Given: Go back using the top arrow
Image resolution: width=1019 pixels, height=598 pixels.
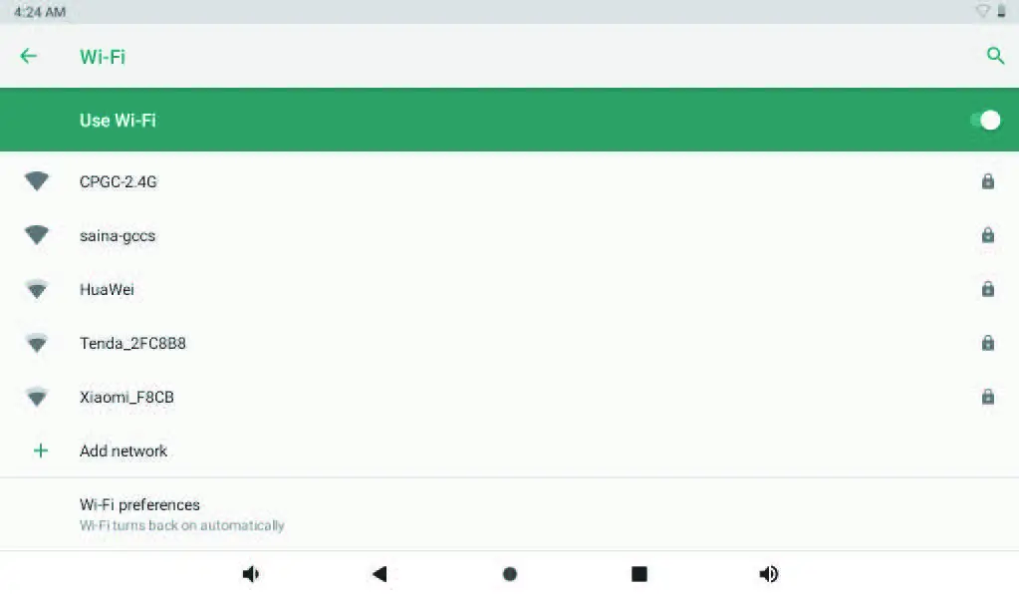Looking at the screenshot, I should 28,56.
